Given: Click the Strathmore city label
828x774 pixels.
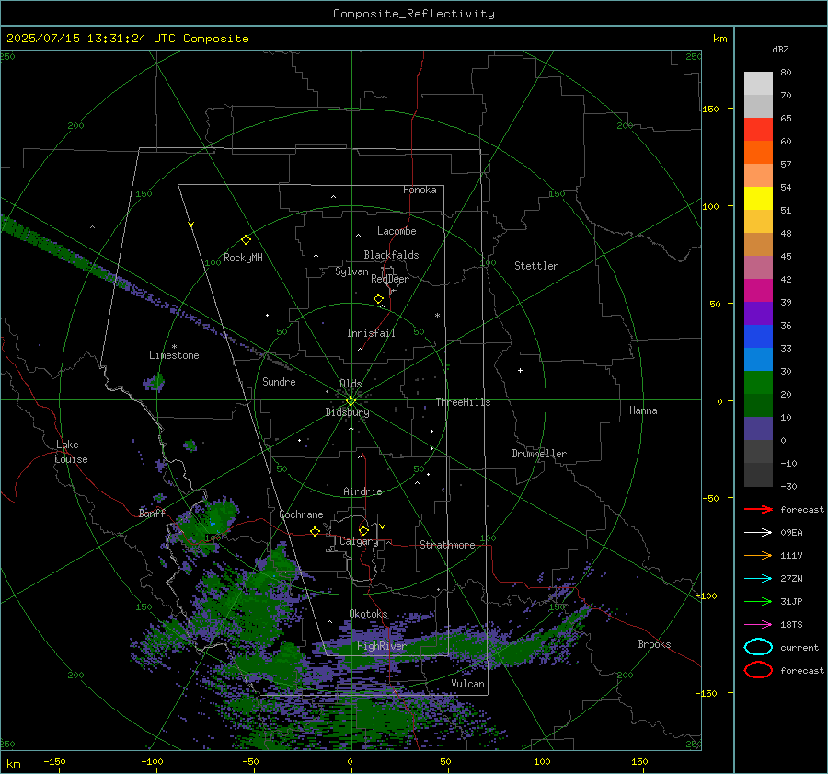Looking at the screenshot, I should point(447,545).
